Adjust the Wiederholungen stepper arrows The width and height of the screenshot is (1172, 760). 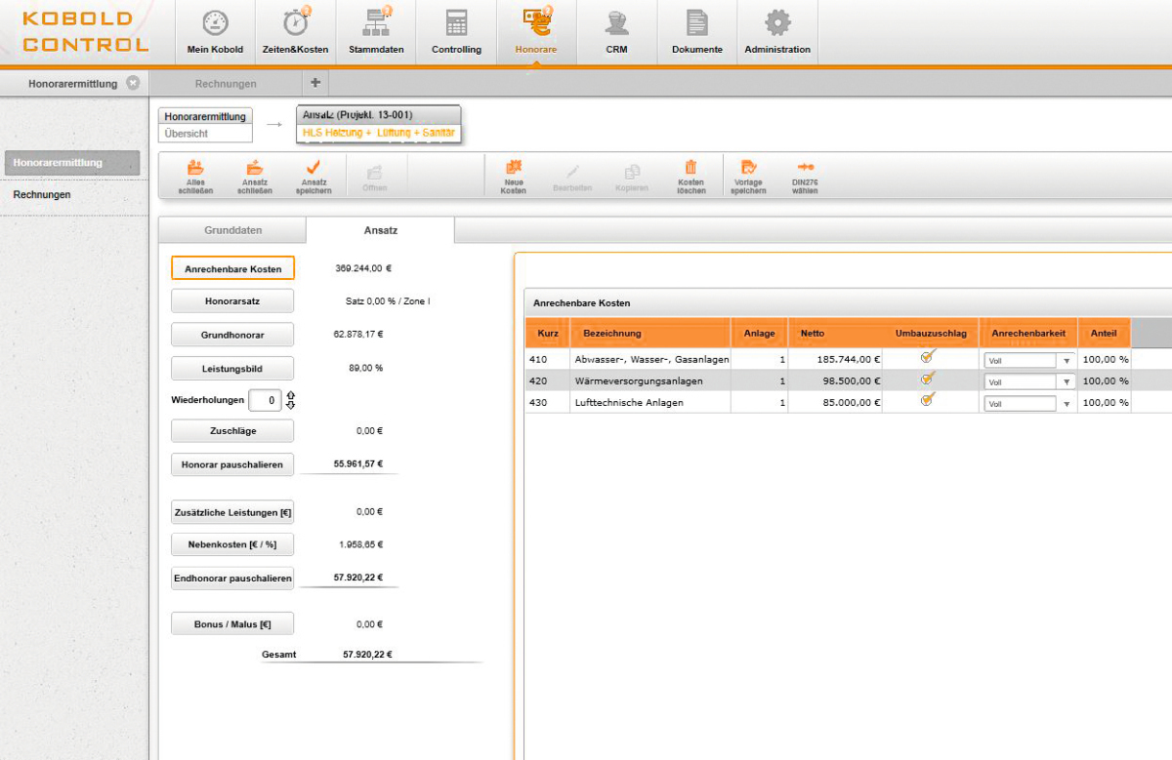290,400
